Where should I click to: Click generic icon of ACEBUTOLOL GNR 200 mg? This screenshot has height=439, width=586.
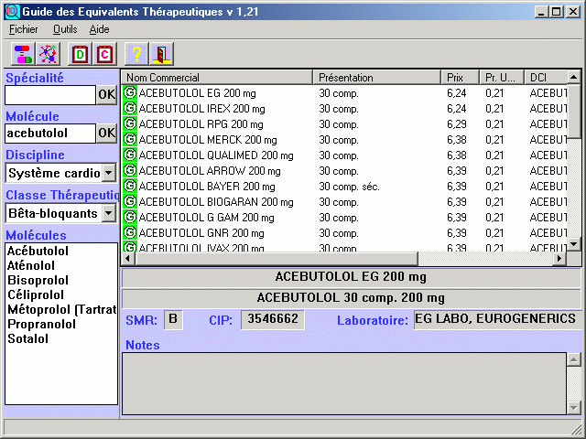pyautogui.click(x=130, y=233)
